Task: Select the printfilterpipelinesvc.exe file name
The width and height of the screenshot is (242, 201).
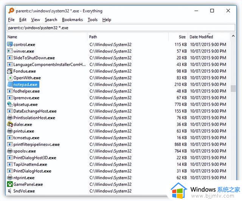Action: coord(36,145)
